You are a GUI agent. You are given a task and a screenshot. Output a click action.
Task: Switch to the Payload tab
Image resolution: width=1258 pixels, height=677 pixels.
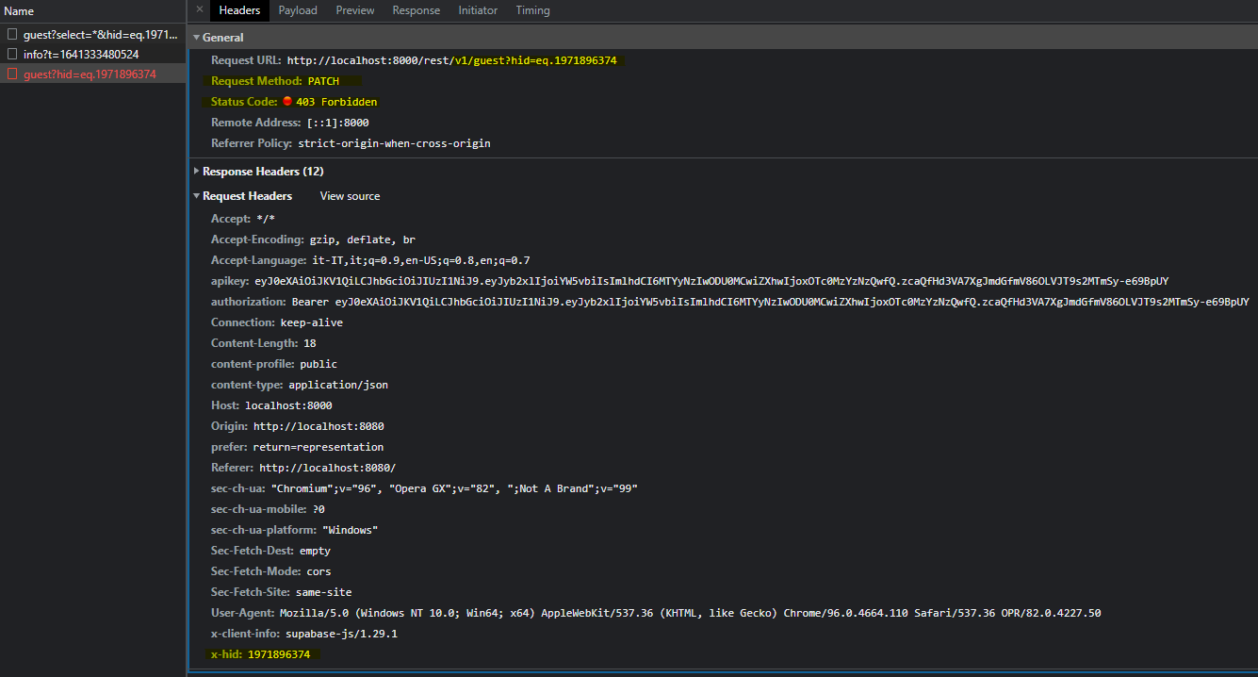click(298, 10)
